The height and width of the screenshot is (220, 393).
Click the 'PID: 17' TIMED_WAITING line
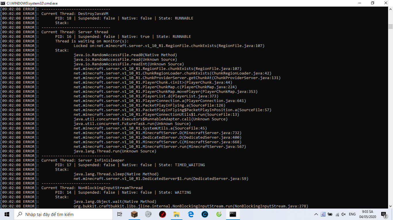tap(130, 165)
